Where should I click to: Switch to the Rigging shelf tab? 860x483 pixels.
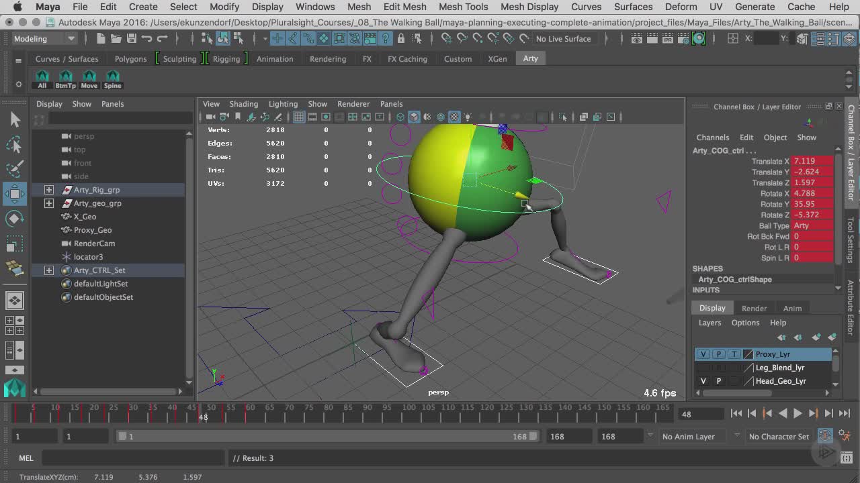click(x=226, y=59)
